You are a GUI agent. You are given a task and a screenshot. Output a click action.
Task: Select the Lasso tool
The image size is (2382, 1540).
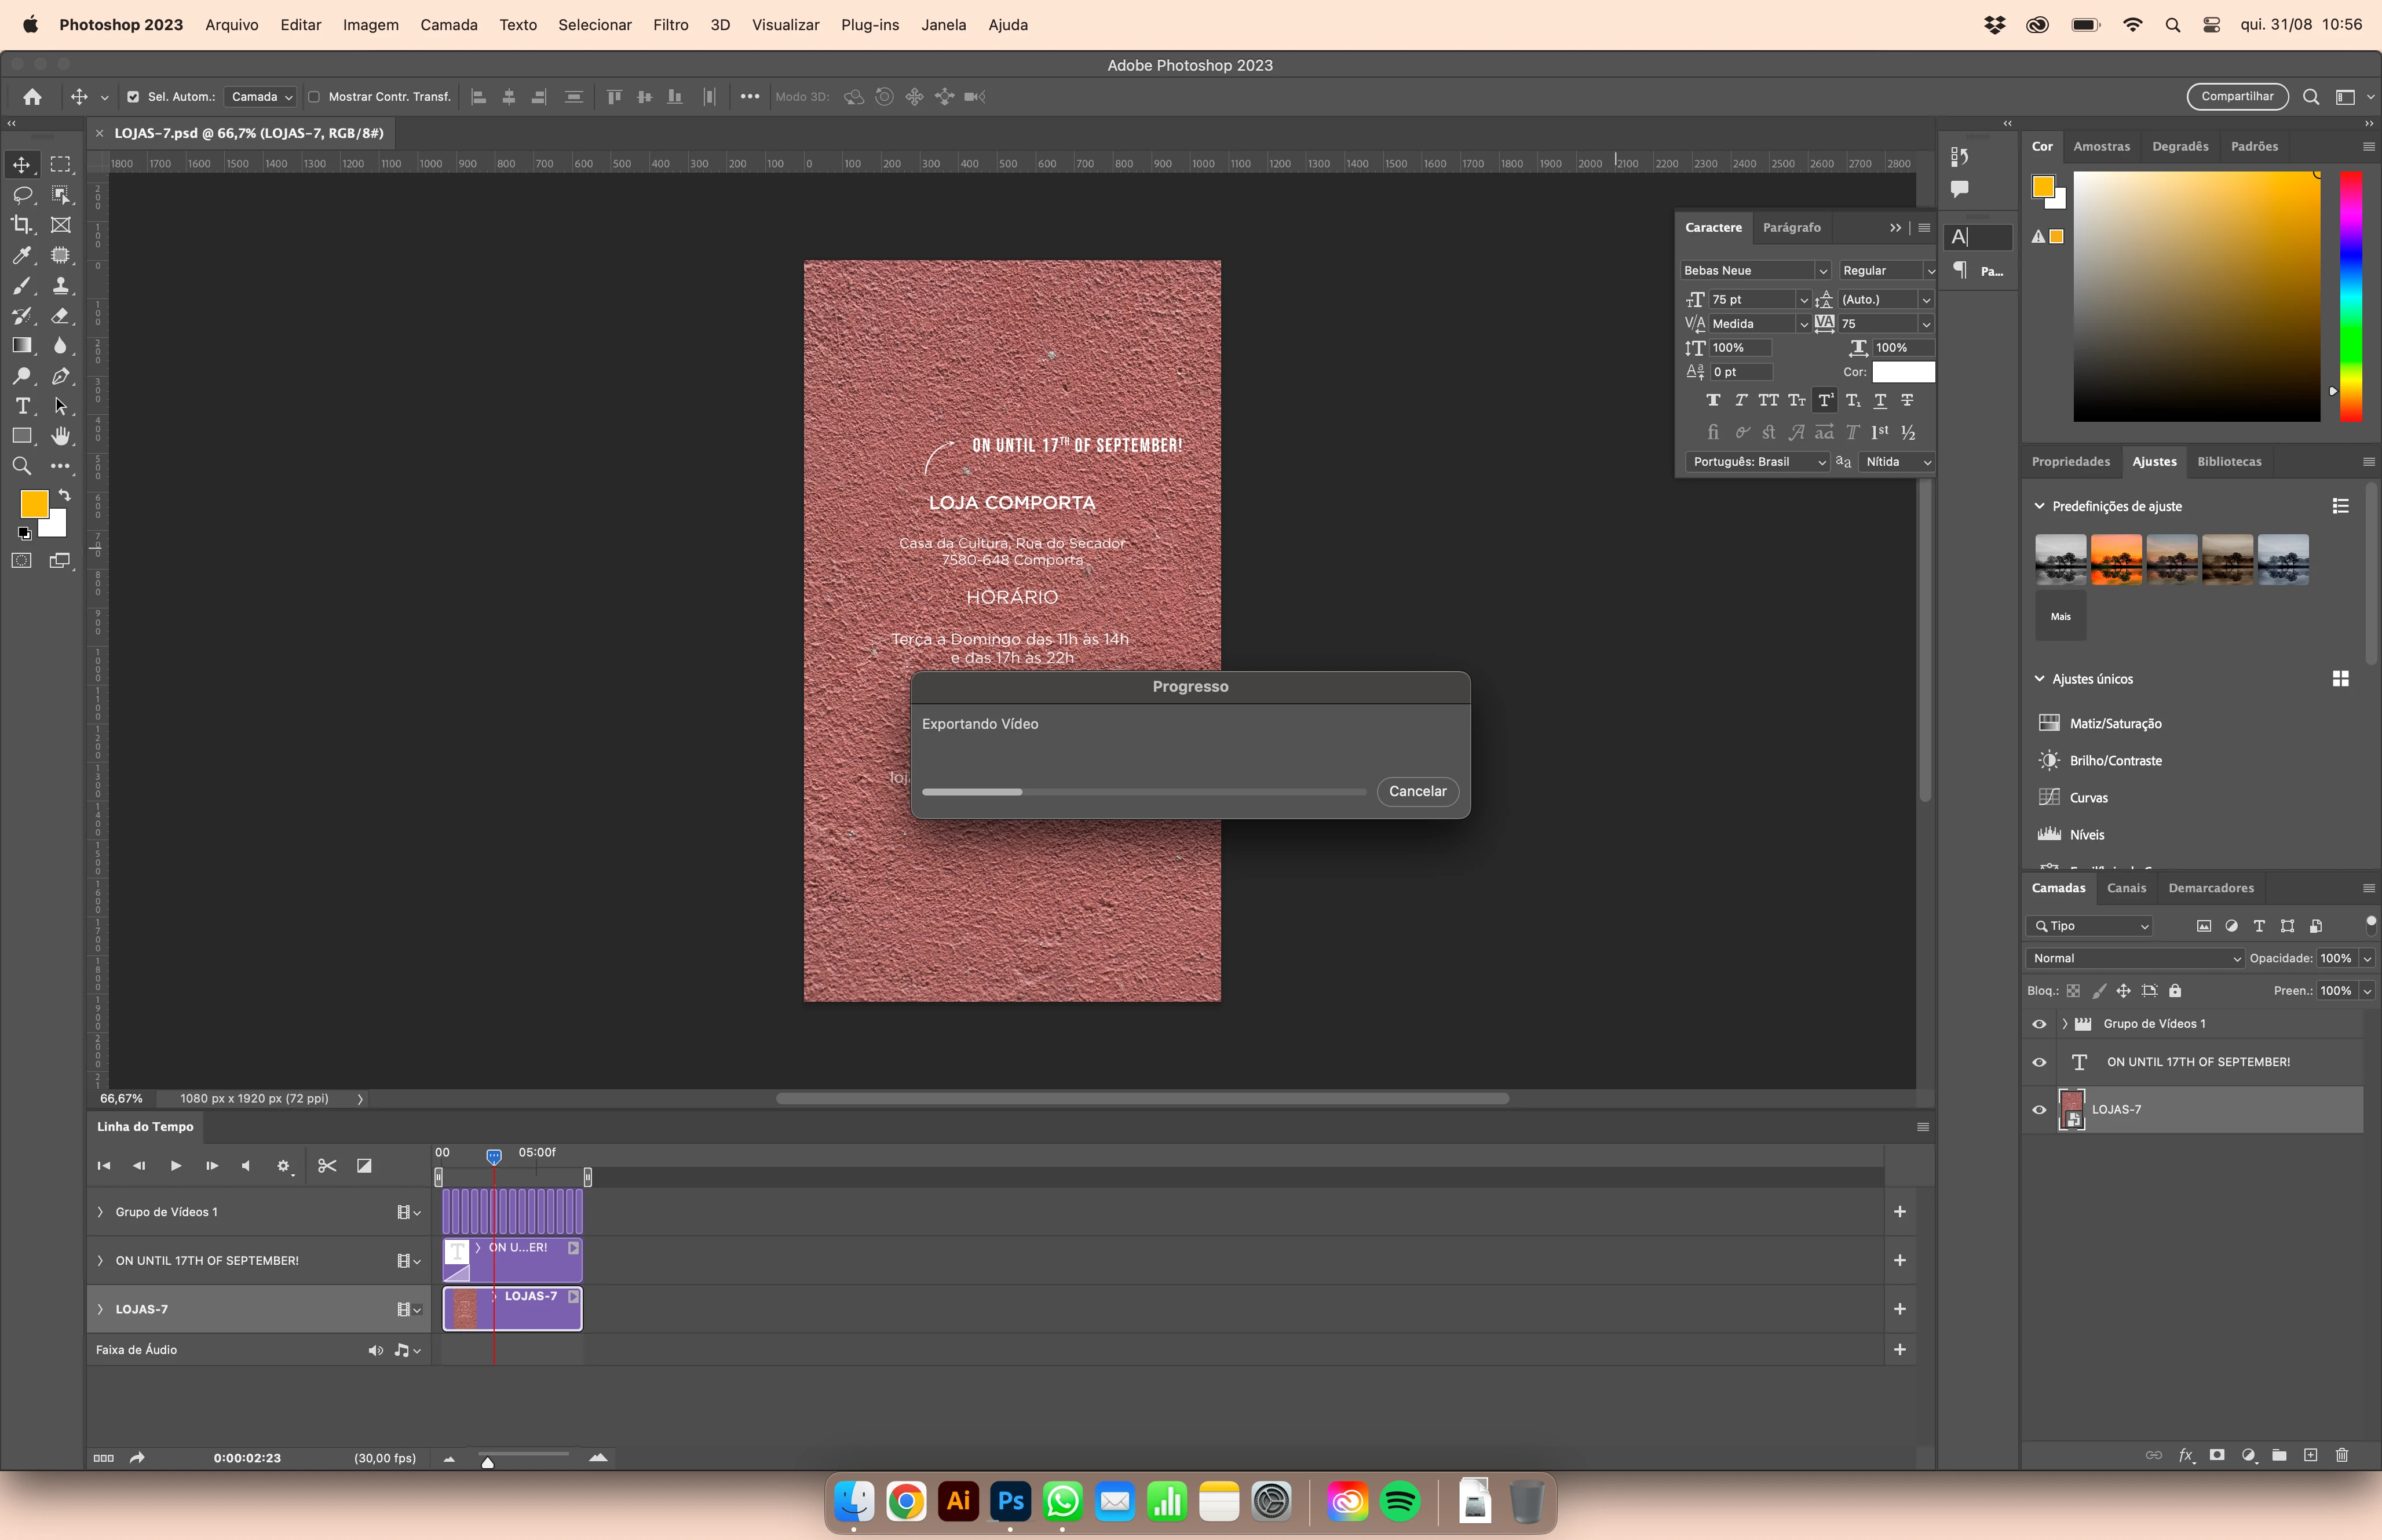tap(22, 195)
